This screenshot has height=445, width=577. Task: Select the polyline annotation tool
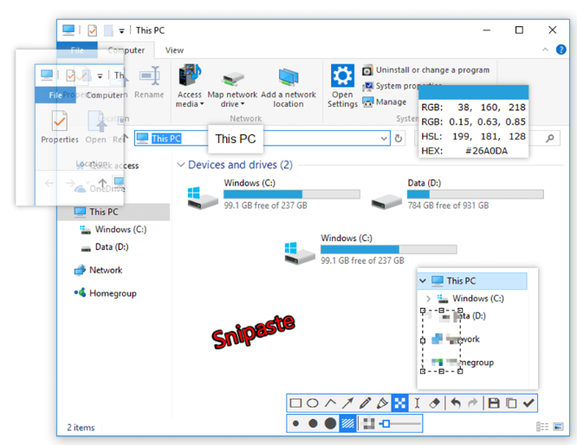330,403
